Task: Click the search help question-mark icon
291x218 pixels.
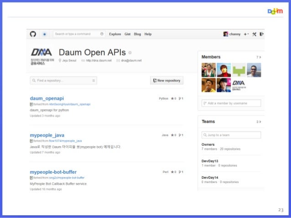Action: point(102,34)
